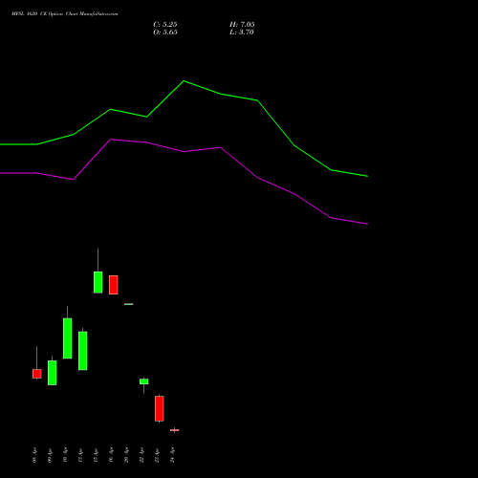Click the '13 Apr' date label

(80, 455)
